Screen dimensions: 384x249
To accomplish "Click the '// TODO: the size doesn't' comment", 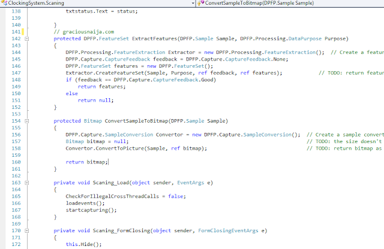I will [344, 141].
